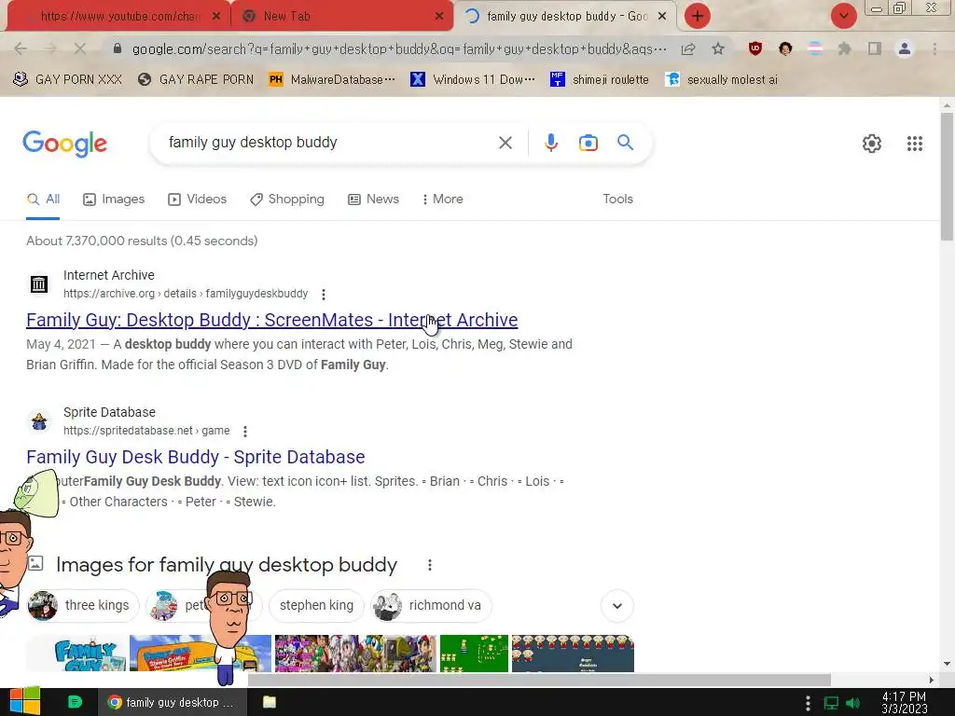Screen dimensions: 955x716
Task: Open the network icon in system tray
Action: click(x=831, y=703)
